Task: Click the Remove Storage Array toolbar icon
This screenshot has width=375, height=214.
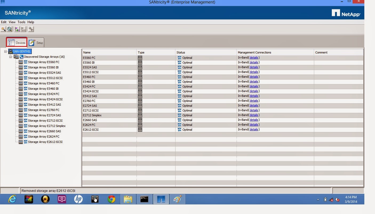Action: point(23,29)
